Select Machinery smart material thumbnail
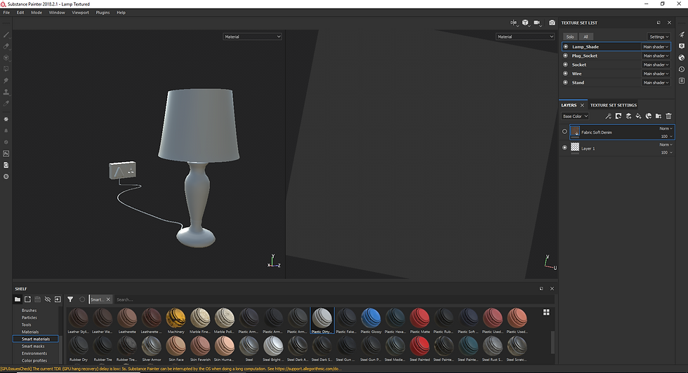 pos(176,320)
